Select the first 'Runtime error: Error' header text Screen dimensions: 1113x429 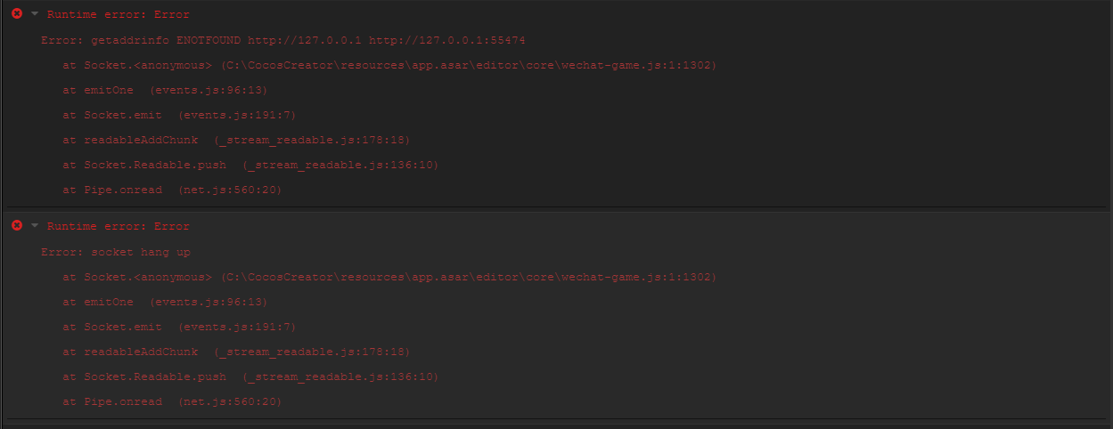(x=118, y=14)
